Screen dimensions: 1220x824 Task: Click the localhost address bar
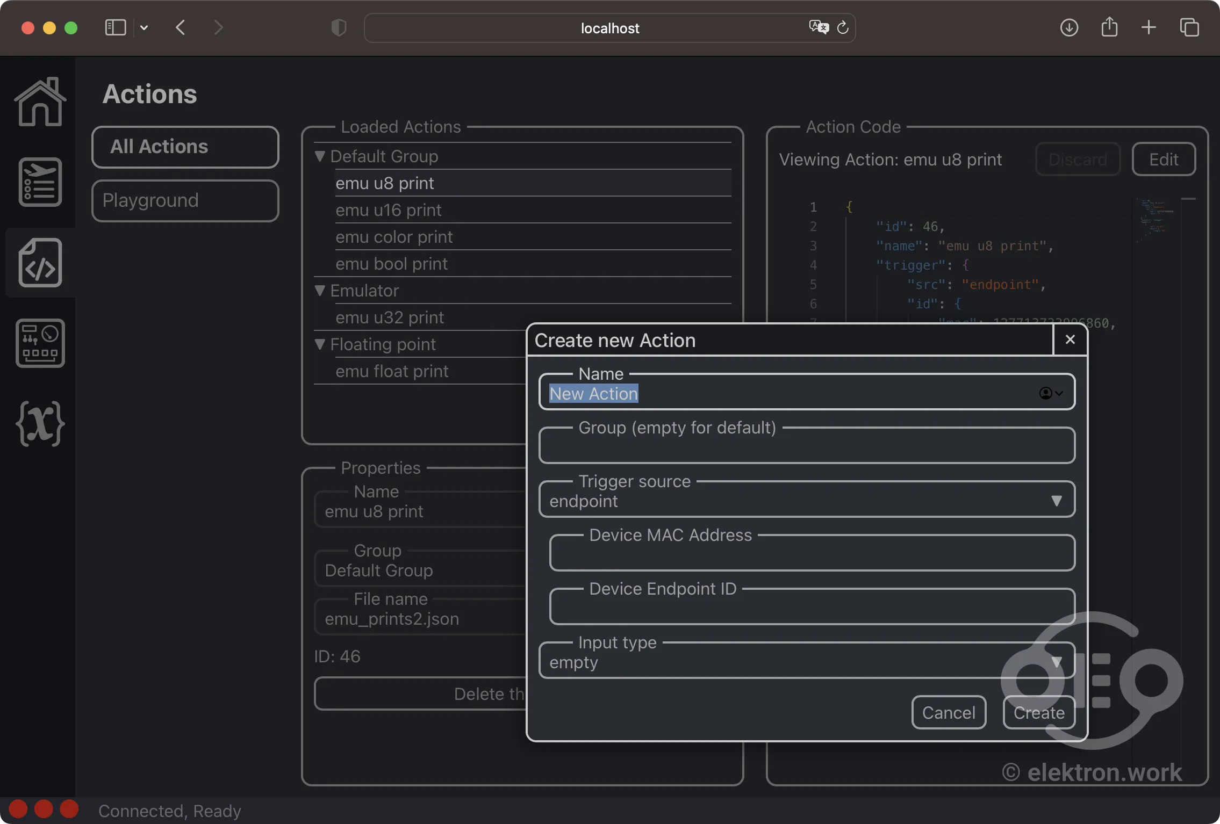[x=610, y=28]
